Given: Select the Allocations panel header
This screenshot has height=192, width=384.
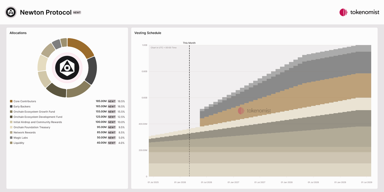Looking at the screenshot, I should pos(18,33).
